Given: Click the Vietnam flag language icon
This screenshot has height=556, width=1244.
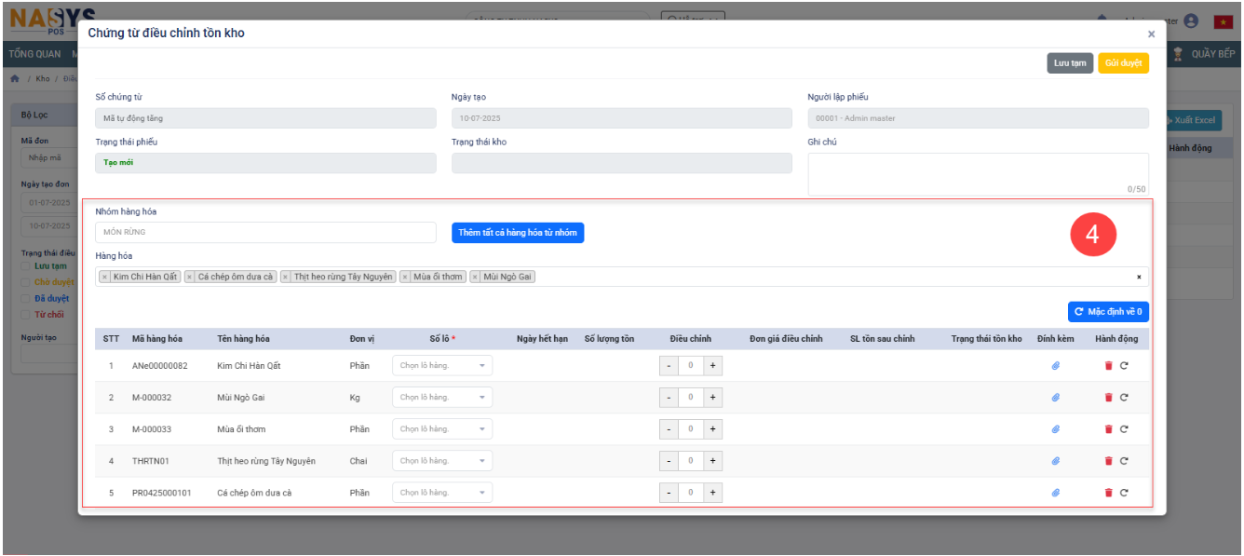Looking at the screenshot, I should 1223,21.
